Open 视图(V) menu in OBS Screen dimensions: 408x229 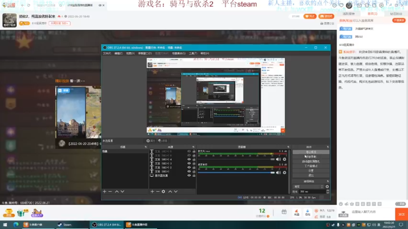tap(131, 53)
